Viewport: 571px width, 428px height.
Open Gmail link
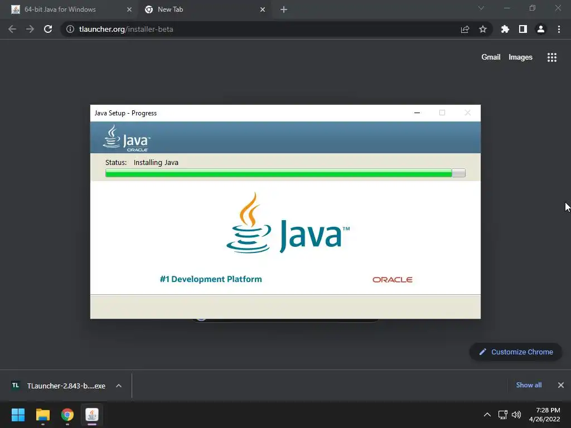coord(491,57)
